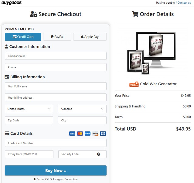The height and width of the screenshot is (183, 194).
Task: Click the security code help icon
Action: point(99,154)
